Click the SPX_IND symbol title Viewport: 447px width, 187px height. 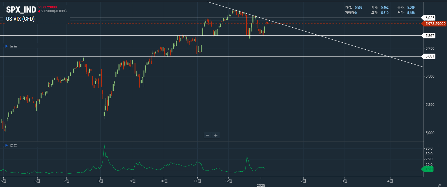point(21,10)
